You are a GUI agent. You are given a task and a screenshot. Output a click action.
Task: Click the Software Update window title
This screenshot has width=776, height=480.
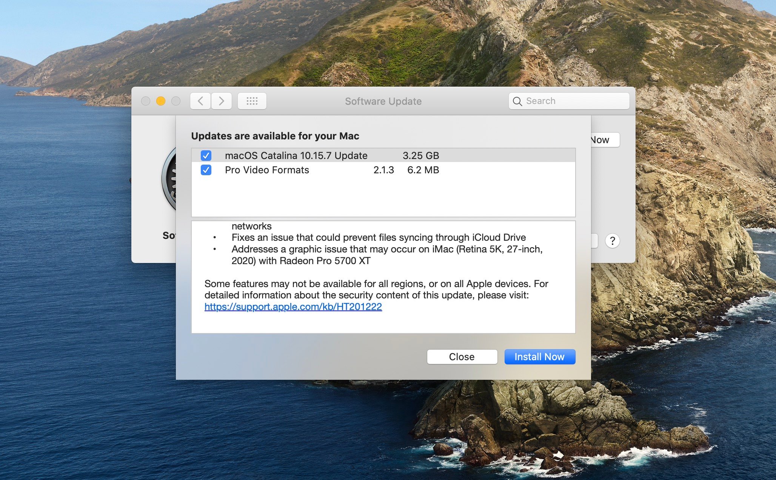383,101
